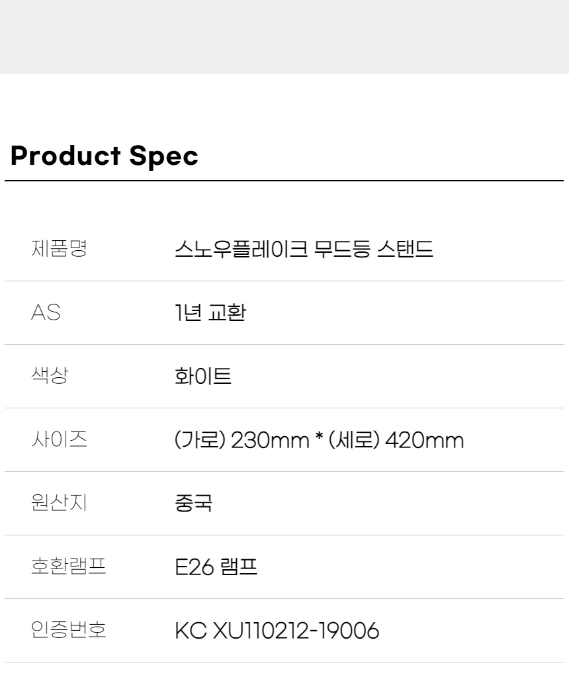
Task: Click the 중국 origin value
Action: [x=193, y=504]
